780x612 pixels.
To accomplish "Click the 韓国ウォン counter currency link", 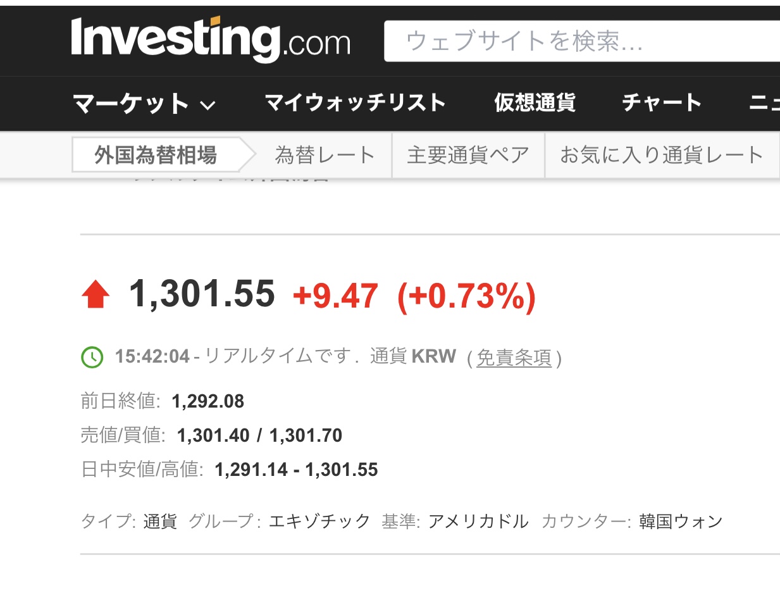I will click(x=681, y=521).
